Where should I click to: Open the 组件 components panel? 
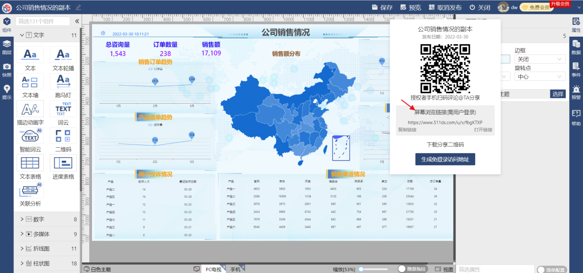coord(7,25)
